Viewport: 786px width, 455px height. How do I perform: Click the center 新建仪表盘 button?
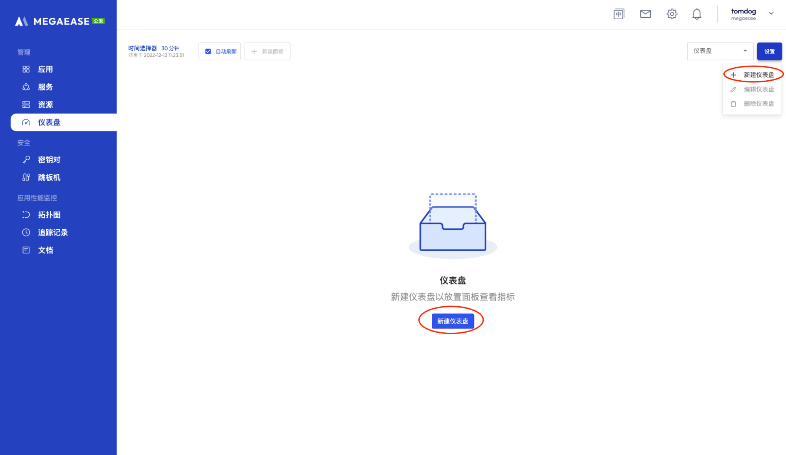coord(453,321)
